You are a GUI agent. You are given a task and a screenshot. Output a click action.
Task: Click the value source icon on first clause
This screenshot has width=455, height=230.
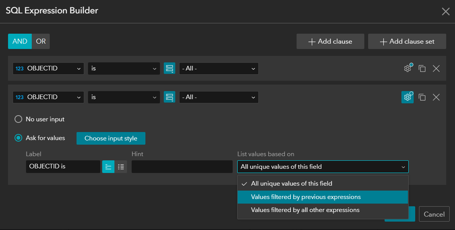[170, 68]
